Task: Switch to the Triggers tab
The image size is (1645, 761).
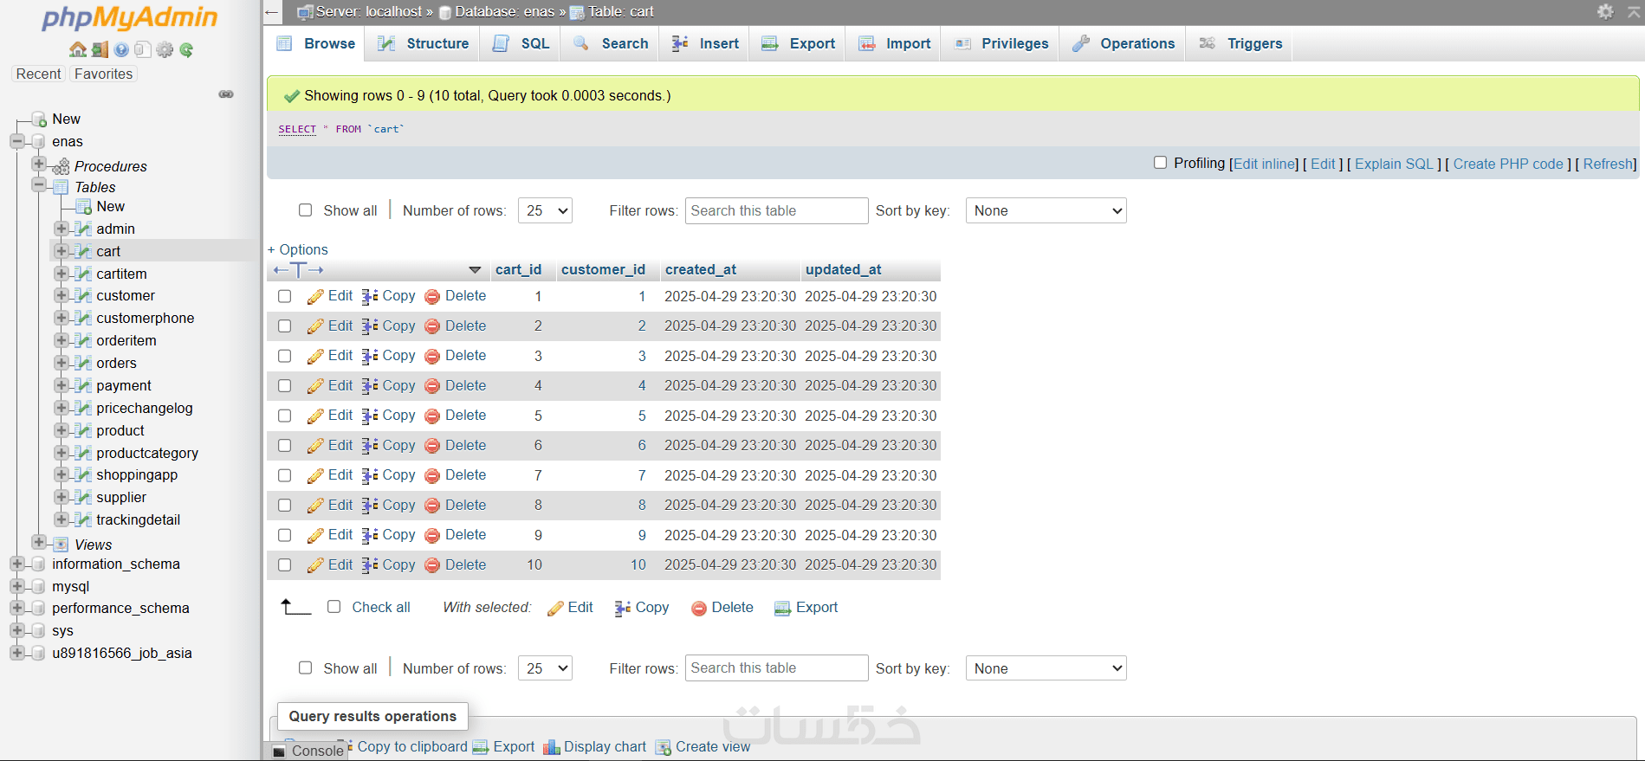Action: [x=1240, y=43]
